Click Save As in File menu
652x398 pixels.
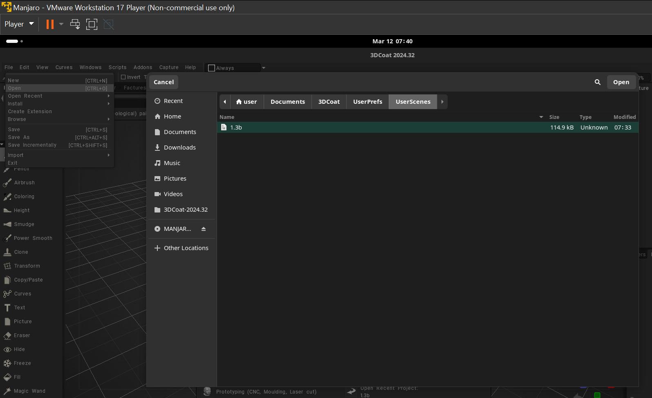coord(19,137)
